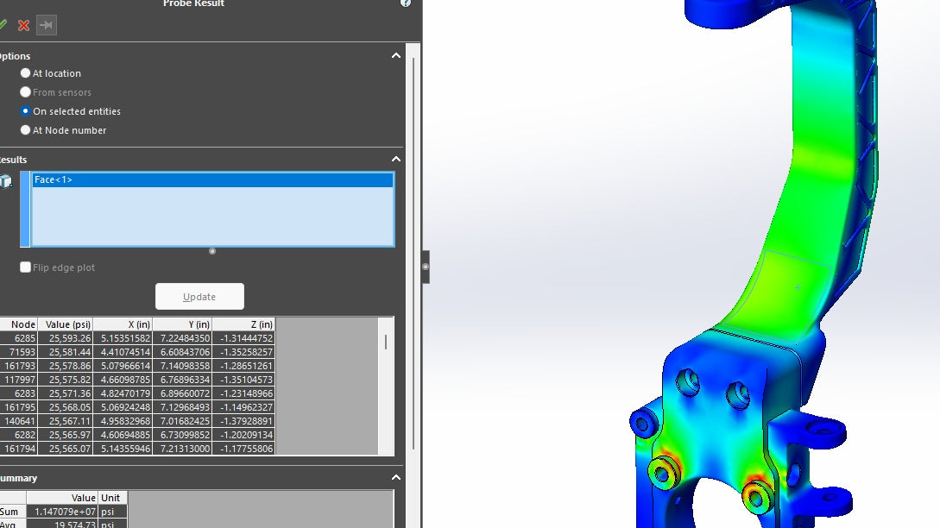The image size is (940, 528).
Task: Click X coordinate 5.06924248
Action: [x=123, y=407]
